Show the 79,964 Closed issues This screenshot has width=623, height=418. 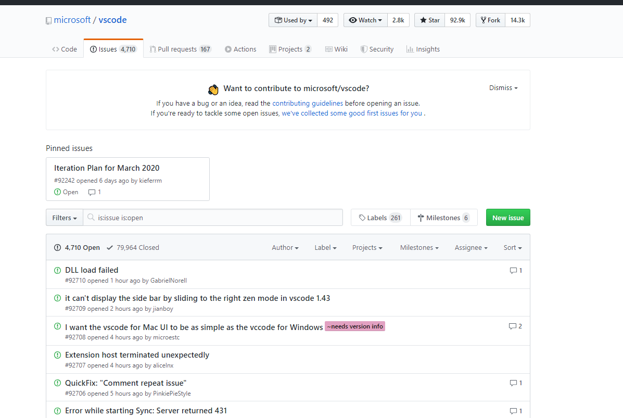click(133, 248)
